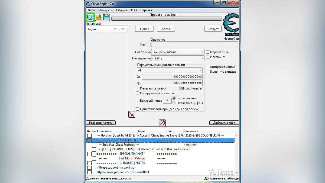Click the Описание column header
Viewport: 325px width, 183px height.
point(116,131)
